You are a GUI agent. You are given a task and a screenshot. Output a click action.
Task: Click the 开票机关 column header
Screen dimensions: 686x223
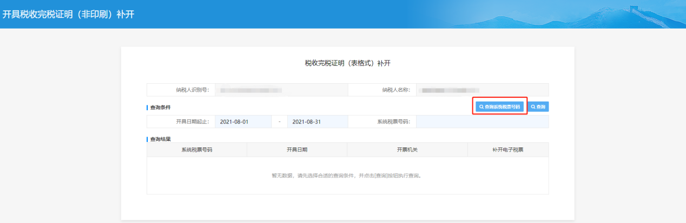(x=407, y=150)
